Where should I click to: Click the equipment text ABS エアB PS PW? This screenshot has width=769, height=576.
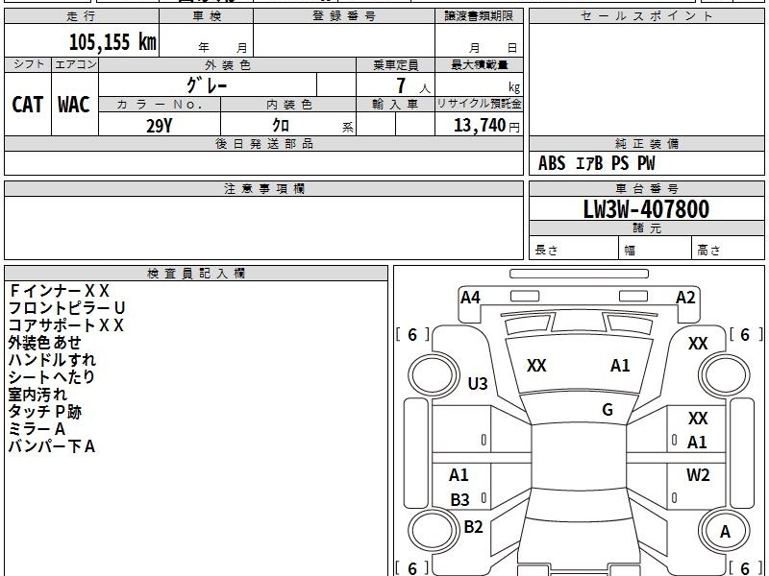click(x=596, y=163)
